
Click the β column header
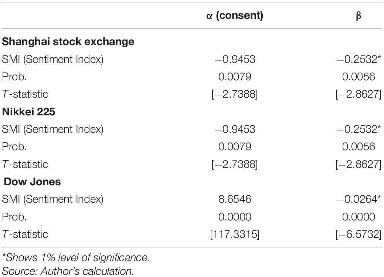[x=358, y=16]
